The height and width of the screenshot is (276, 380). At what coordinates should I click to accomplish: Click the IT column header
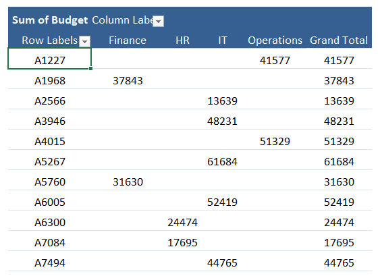point(223,40)
